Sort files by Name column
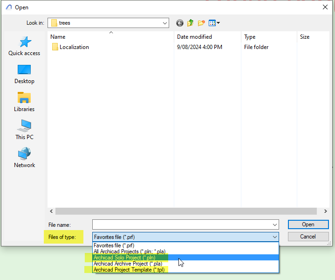Viewport: 335px width, 280px height. pos(111,37)
